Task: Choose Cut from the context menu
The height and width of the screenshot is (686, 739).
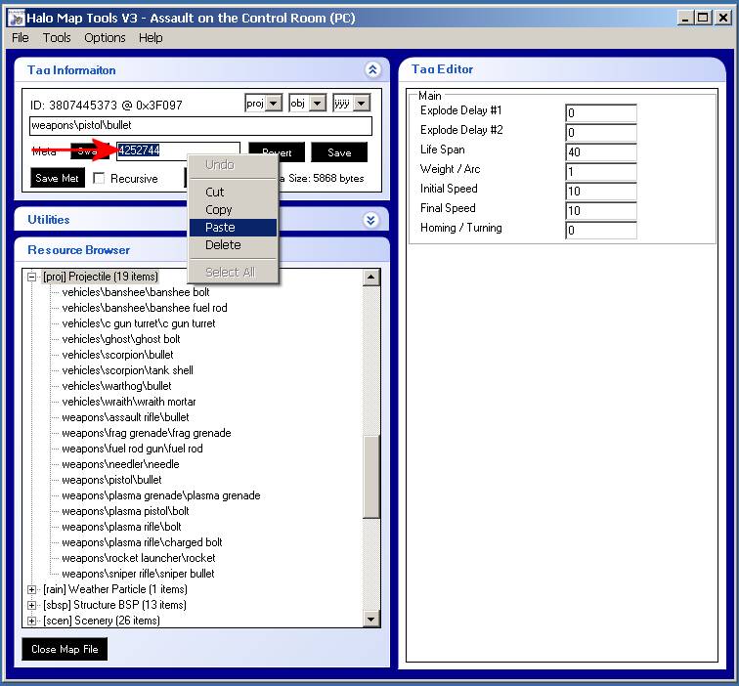Action: [x=233, y=193]
